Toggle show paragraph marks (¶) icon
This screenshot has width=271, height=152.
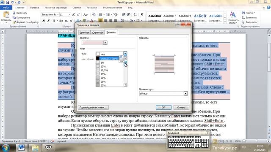click(x=142, y=15)
